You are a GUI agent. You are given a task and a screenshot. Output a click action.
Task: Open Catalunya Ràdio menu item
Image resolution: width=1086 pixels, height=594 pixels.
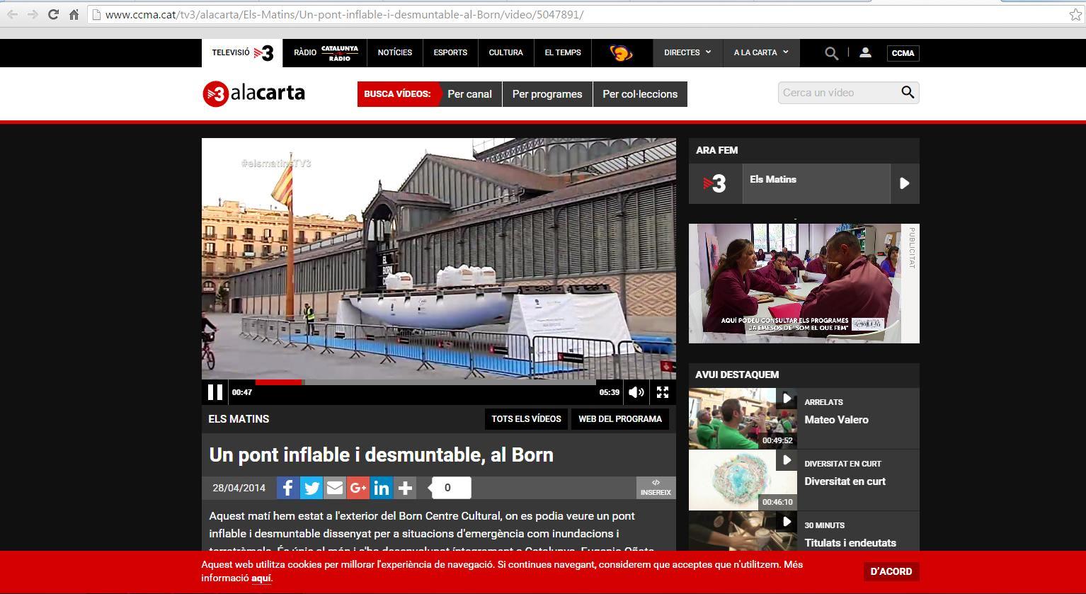[x=326, y=53]
